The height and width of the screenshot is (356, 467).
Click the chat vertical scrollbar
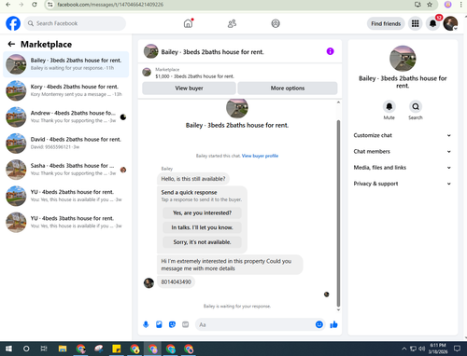tap(338, 213)
